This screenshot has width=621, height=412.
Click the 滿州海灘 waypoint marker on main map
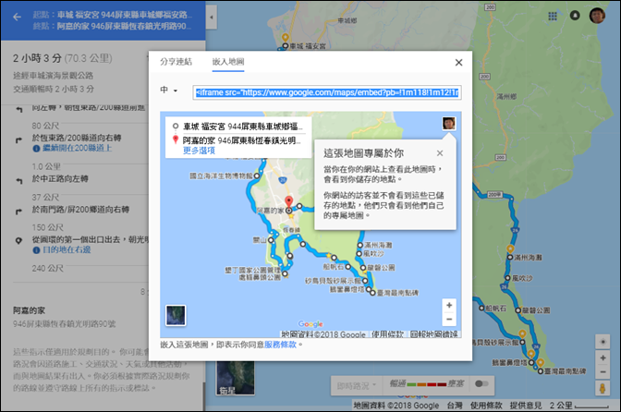[510, 257]
